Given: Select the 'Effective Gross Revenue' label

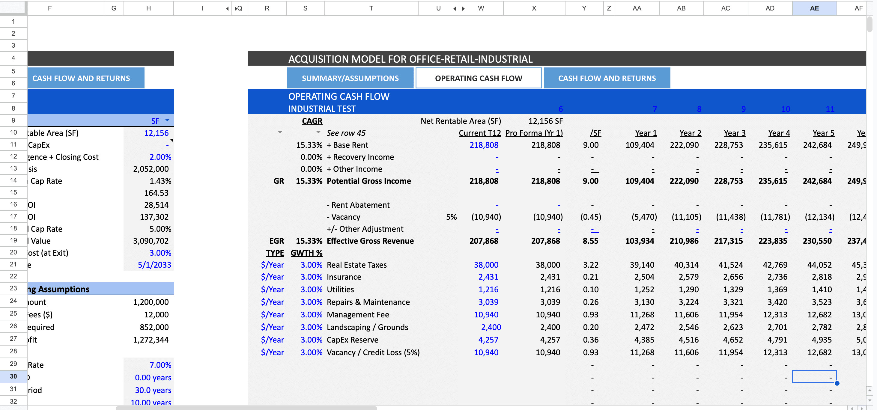Looking at the screenshot, I should click(x=370, y=241).
